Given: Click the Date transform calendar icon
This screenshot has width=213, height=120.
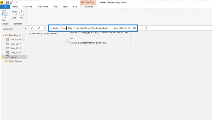Looking at the screenshot, I should point(14,13).
